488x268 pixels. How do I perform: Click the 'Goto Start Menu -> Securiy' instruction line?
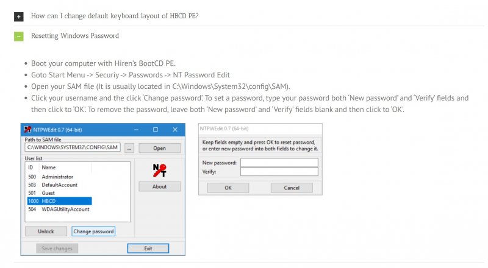[x=131, y=75]
